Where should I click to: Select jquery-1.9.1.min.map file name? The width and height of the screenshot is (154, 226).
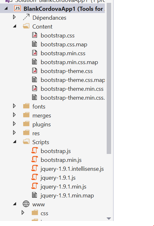click(67, 196)
